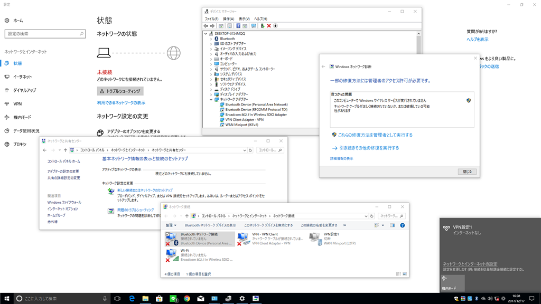Click the round download-arrow icon in Device Manager toolbar
541x304 pixels.
pos(275,26)
